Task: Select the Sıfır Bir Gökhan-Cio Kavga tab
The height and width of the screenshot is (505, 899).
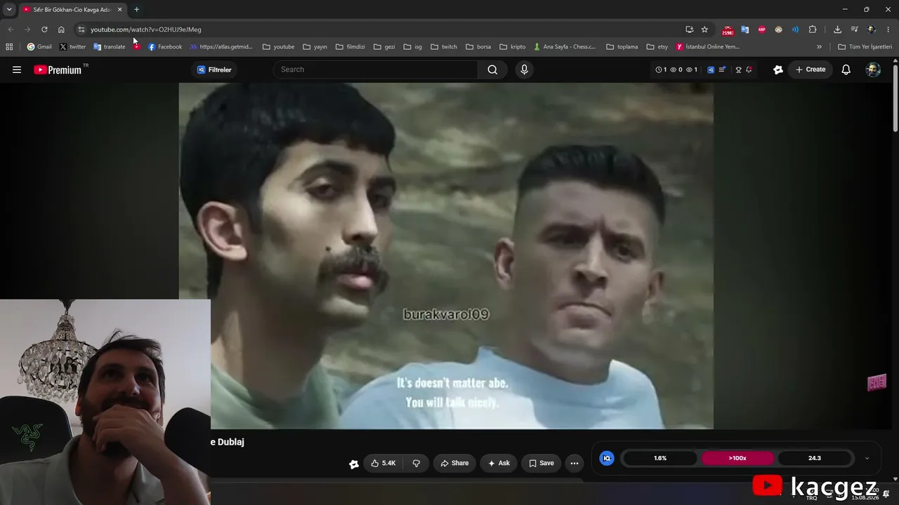Action: [x=73, y=10]
